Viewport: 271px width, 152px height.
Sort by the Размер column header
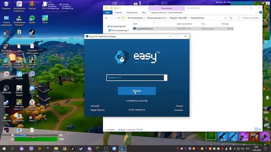pyautogui.click(x=225, y=24)
